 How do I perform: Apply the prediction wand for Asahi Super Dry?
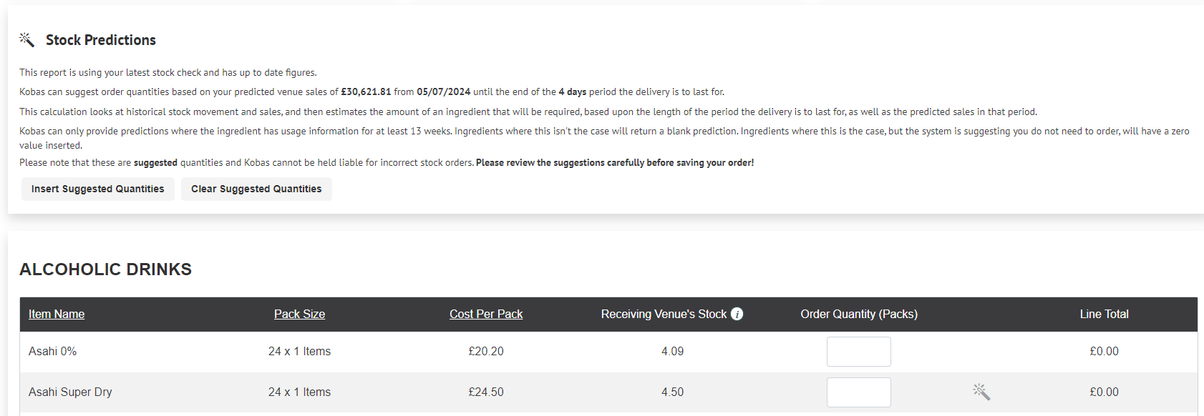(x=981, y=392)
